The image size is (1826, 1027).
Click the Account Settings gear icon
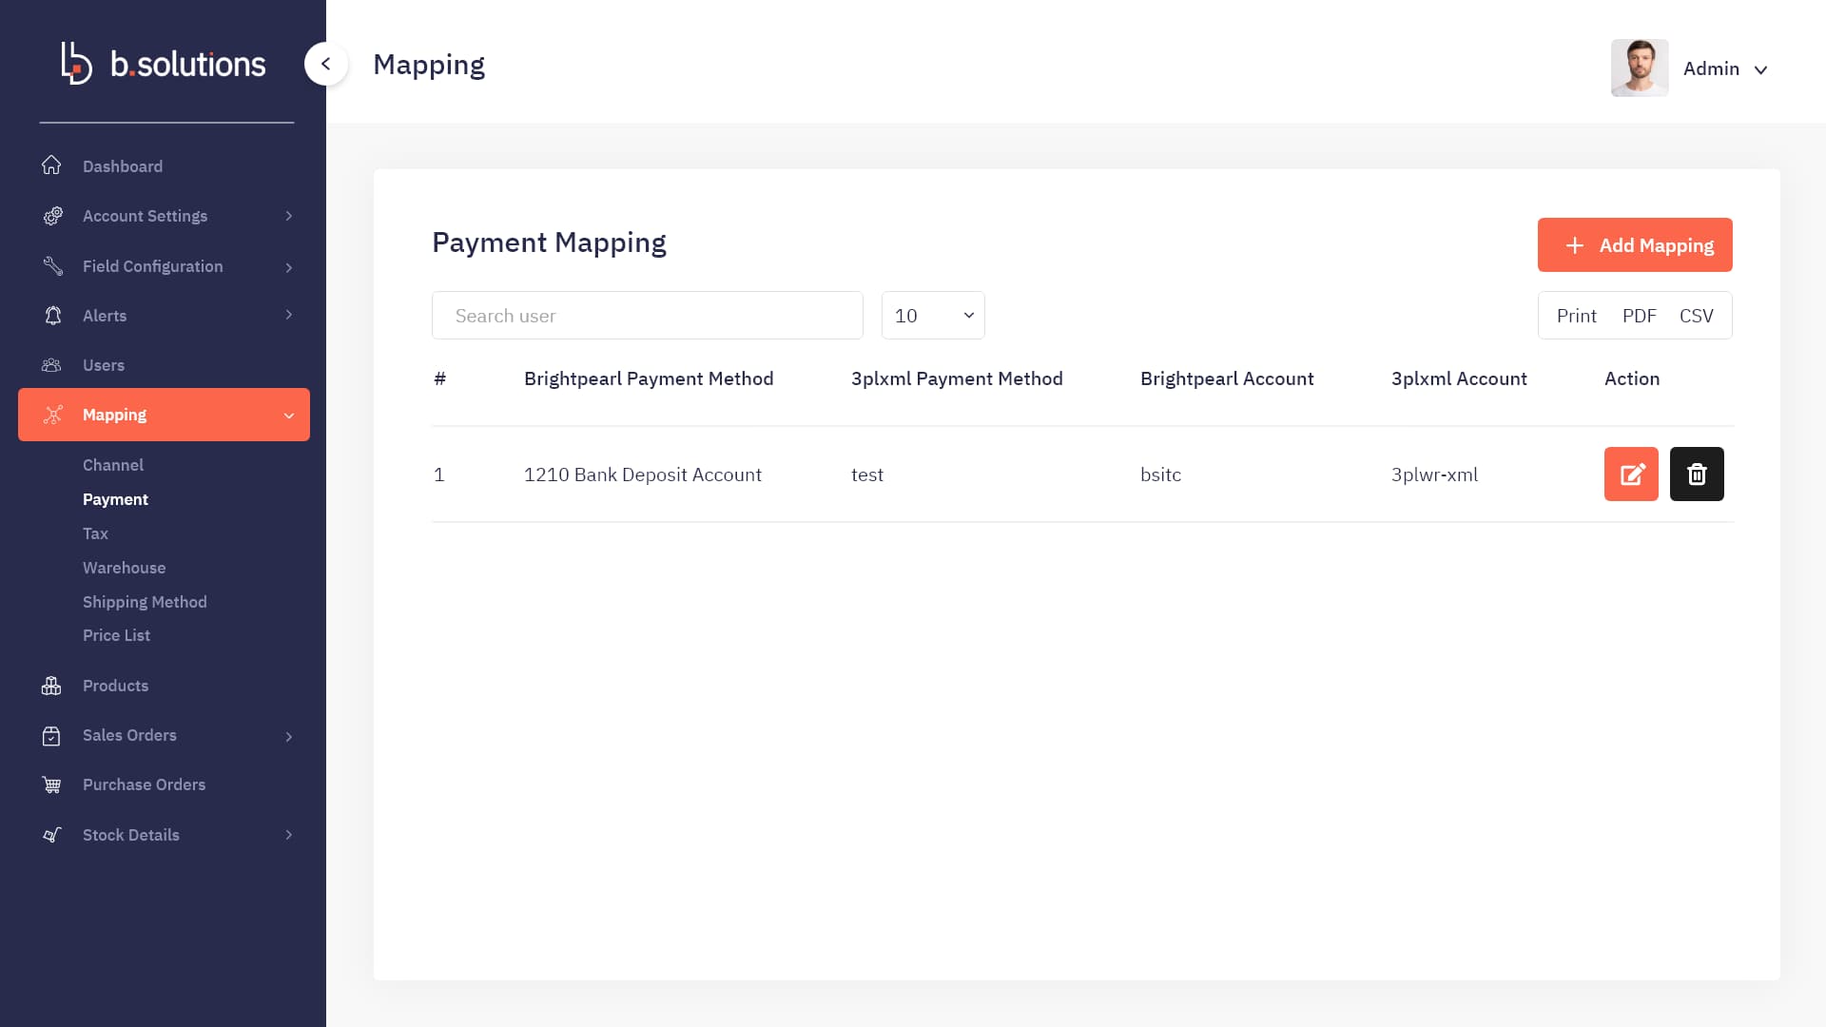coord(52,216)
